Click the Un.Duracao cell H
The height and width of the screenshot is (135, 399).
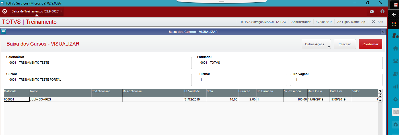point(270,100)
